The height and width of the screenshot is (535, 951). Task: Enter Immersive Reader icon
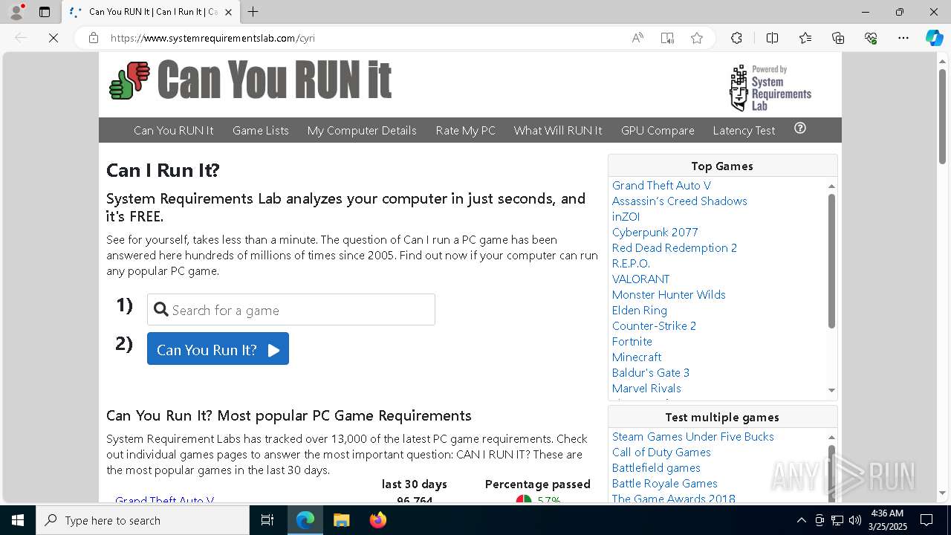(667, 38)
